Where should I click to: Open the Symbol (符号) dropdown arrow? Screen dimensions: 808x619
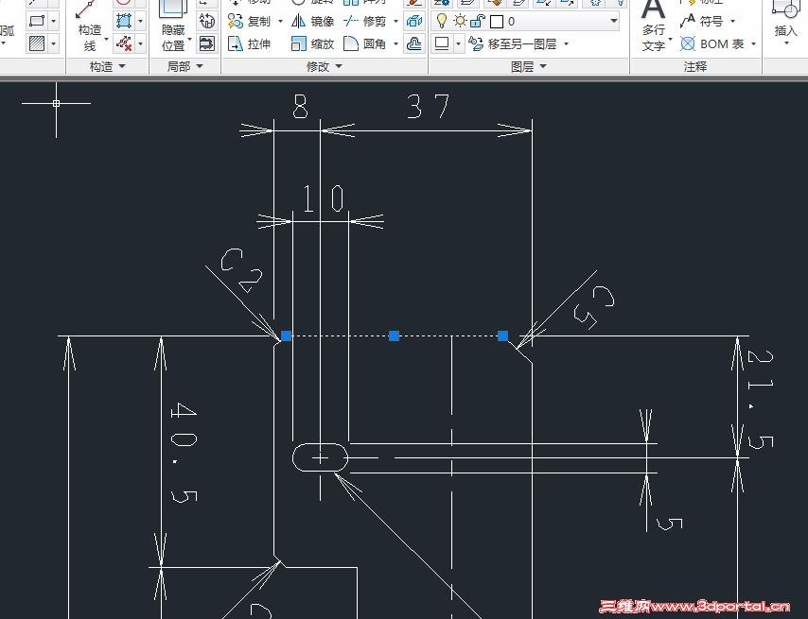pyautogui.click(x=732, y=21)
